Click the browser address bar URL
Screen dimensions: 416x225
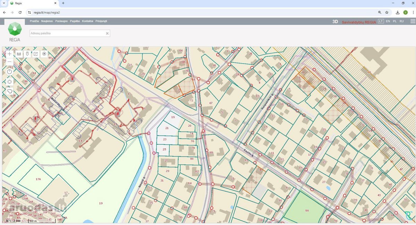point(46,12)
